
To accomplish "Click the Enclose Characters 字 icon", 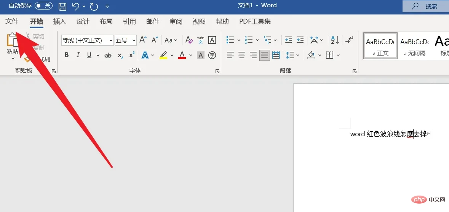I will 212,55.
